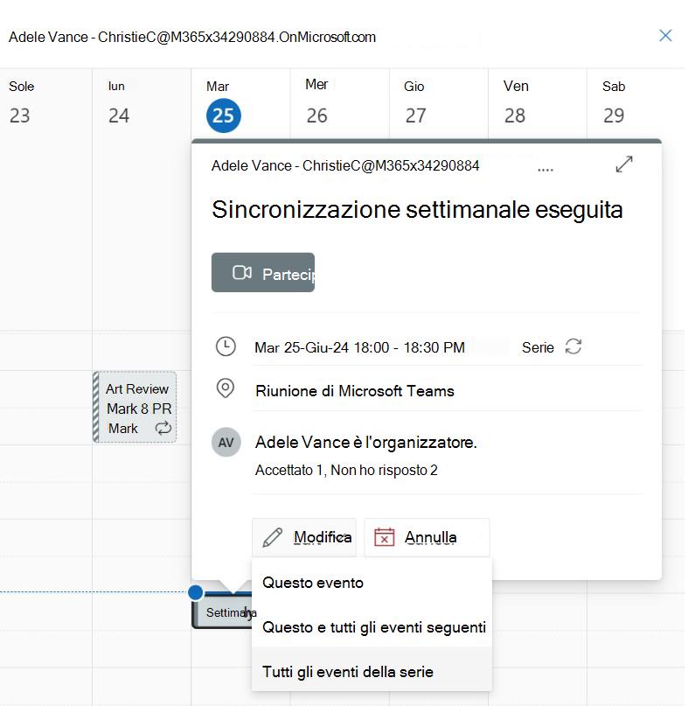Open the more options ellipsis in the popup
Screen dimensions: 695x706
click(x=546, y=170)
